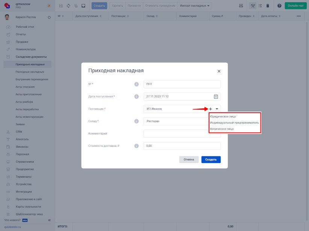309x231 pixels.
Task: Open Расходные накладные submenu item
Action: 30,72
